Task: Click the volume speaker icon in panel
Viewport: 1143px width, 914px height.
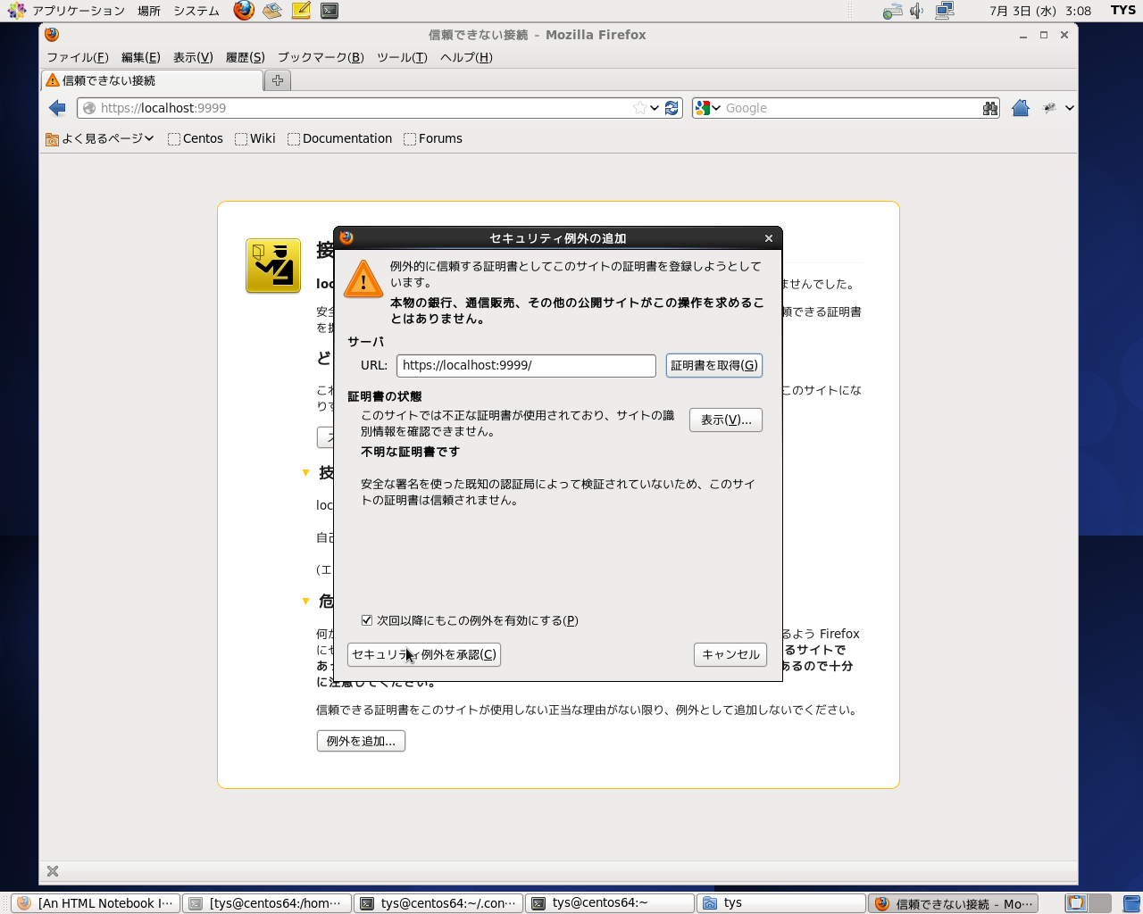Action: tap(917, 11)
